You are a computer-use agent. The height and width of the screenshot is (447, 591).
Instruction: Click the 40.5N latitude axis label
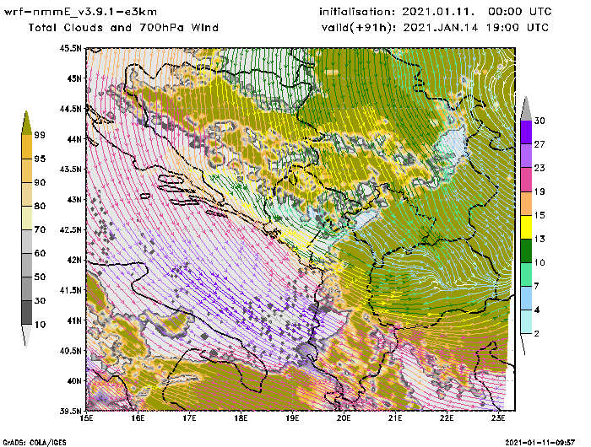[70, 351]
